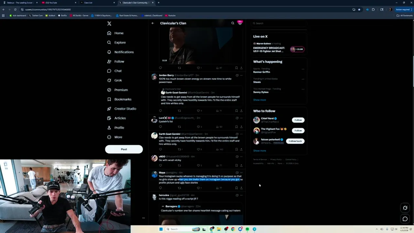Like Maya's post
This screenshot has height=233, width=414.
199,188
